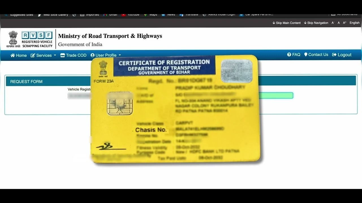The height and width of the screenshot is (203, 362).
Task: Expand the User Profile dropdown
Action: point(106,55)
